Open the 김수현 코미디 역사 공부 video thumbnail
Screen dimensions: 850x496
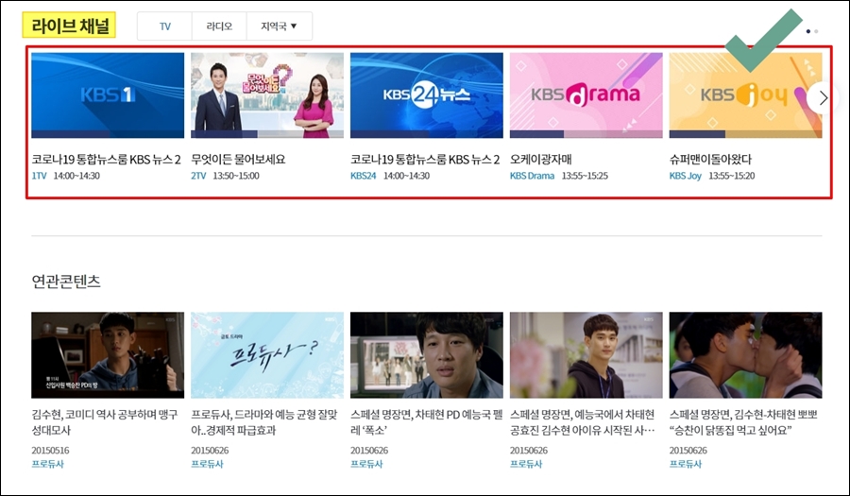pyautogui.click(x=108, y=355)
